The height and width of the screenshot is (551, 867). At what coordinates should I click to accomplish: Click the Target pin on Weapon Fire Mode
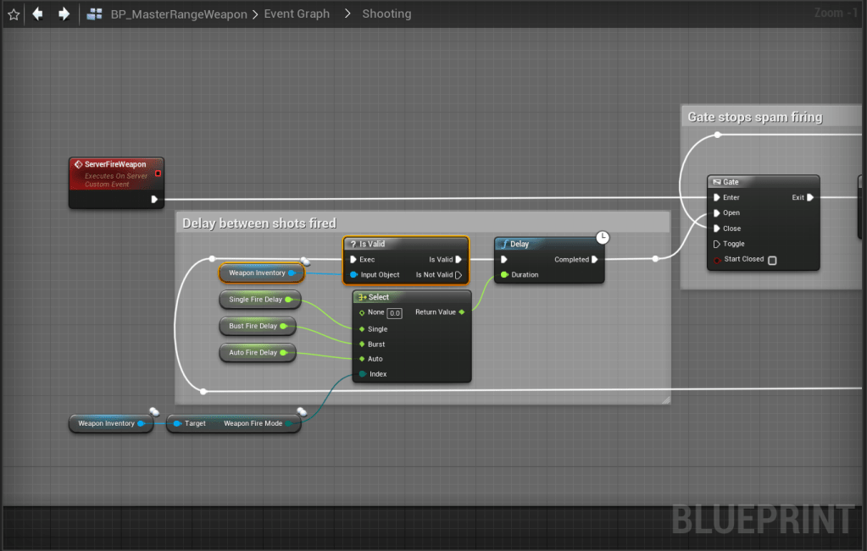tap(177, 423)
